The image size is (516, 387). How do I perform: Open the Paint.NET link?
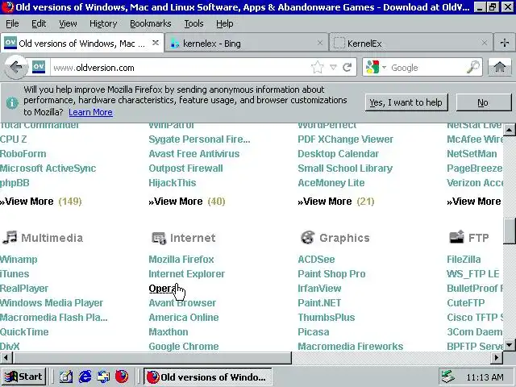point(319,303)
